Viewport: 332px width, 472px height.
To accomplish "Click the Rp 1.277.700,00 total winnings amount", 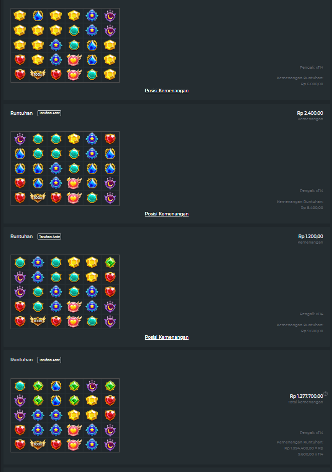I will point(306,396).
